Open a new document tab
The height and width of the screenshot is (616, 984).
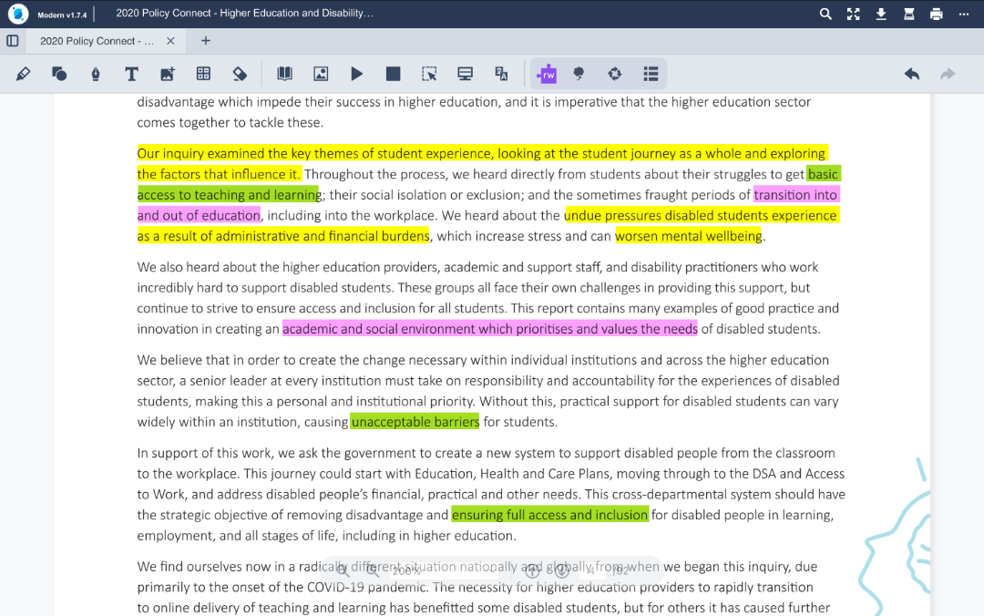coord(205,40)
